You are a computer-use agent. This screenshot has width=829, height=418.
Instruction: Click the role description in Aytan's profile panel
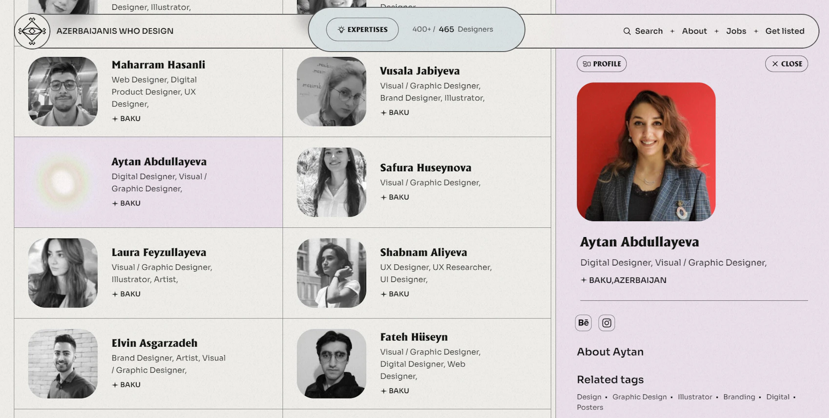click(673, 263)
